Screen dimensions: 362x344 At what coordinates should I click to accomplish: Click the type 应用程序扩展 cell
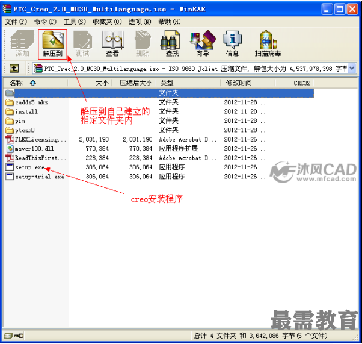[179, 149]
